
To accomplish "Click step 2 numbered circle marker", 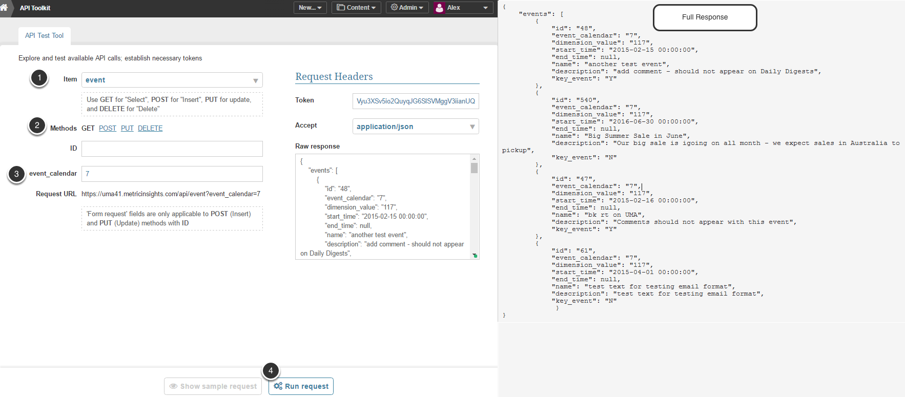I will pyautogui.click(x=37, y=126).
